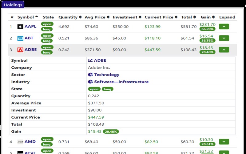Viewport: 246px width, 154px height.
Task: Click the Apple logo icon in AAPL row
Action: 20,26
